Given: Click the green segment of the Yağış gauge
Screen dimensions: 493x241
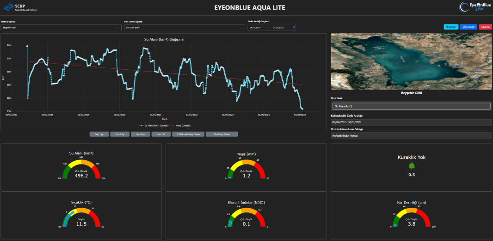Looking at the screenshot, I should pos(230,173).
